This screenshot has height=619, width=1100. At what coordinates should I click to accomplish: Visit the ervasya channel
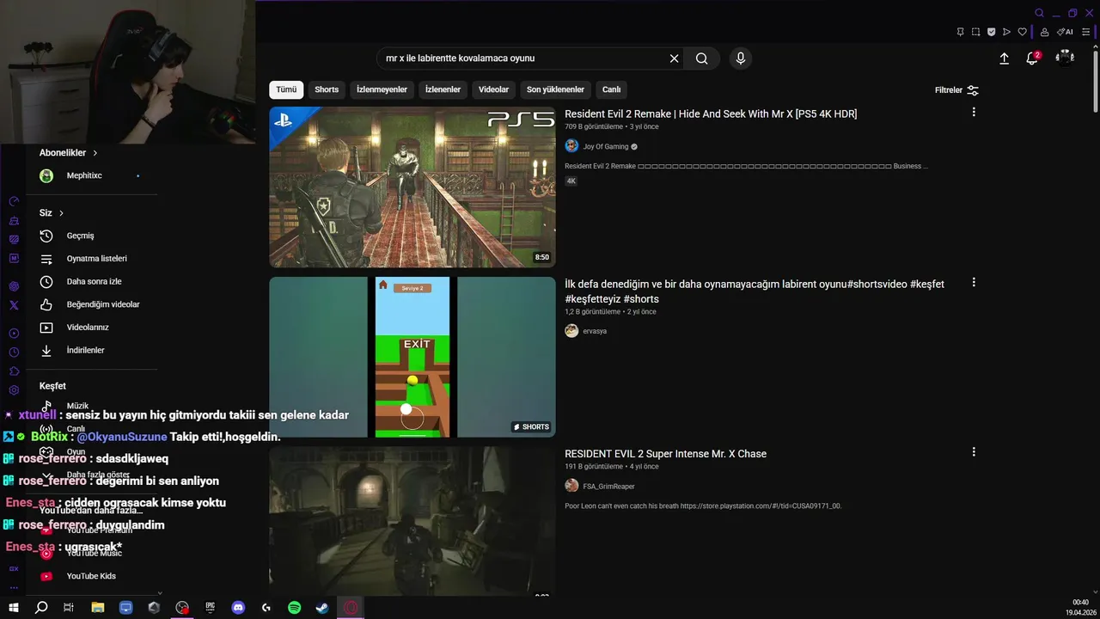(x=595, y=331)
